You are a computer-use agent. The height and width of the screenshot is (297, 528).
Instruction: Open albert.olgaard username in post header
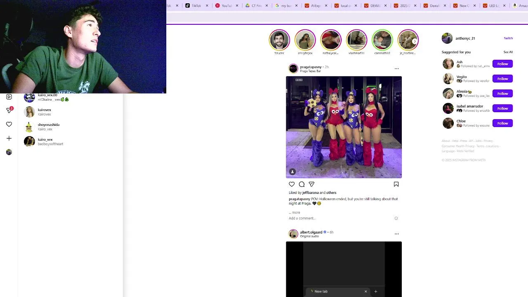pyautogui.click(x=311, y=232)
